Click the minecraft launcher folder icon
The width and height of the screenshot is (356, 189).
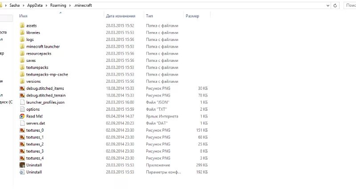(22, 47)
